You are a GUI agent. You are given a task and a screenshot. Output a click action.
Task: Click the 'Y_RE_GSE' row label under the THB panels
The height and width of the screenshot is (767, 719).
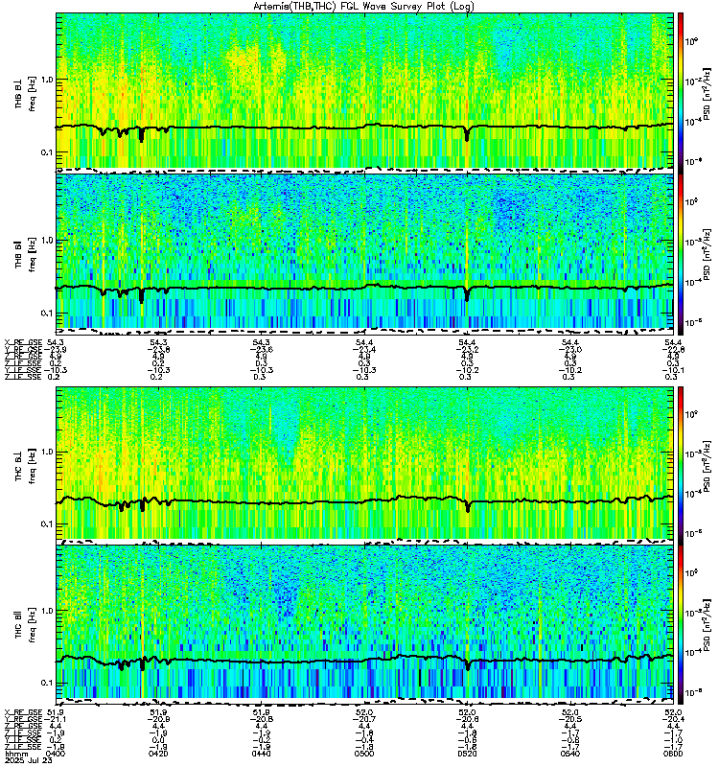pos(23,349)
